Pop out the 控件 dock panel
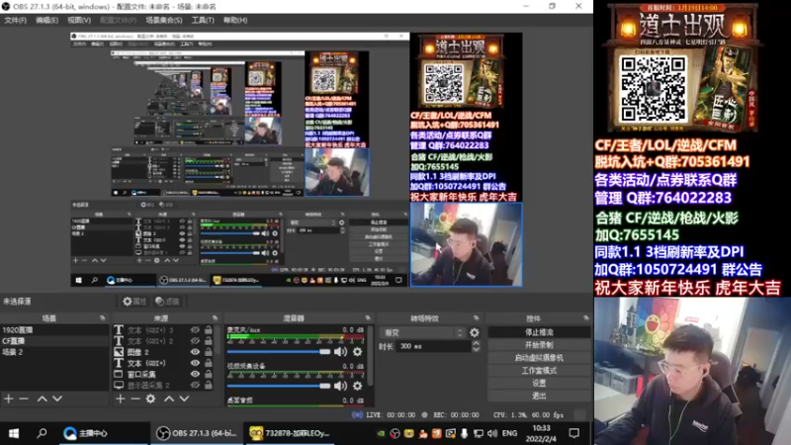 (x=585, y=317)
